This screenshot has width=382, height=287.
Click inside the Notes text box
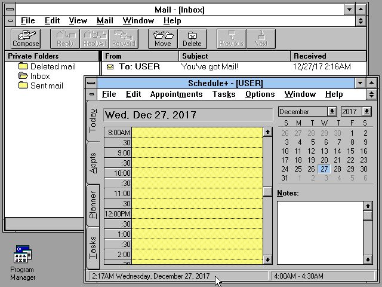[320, 233]
